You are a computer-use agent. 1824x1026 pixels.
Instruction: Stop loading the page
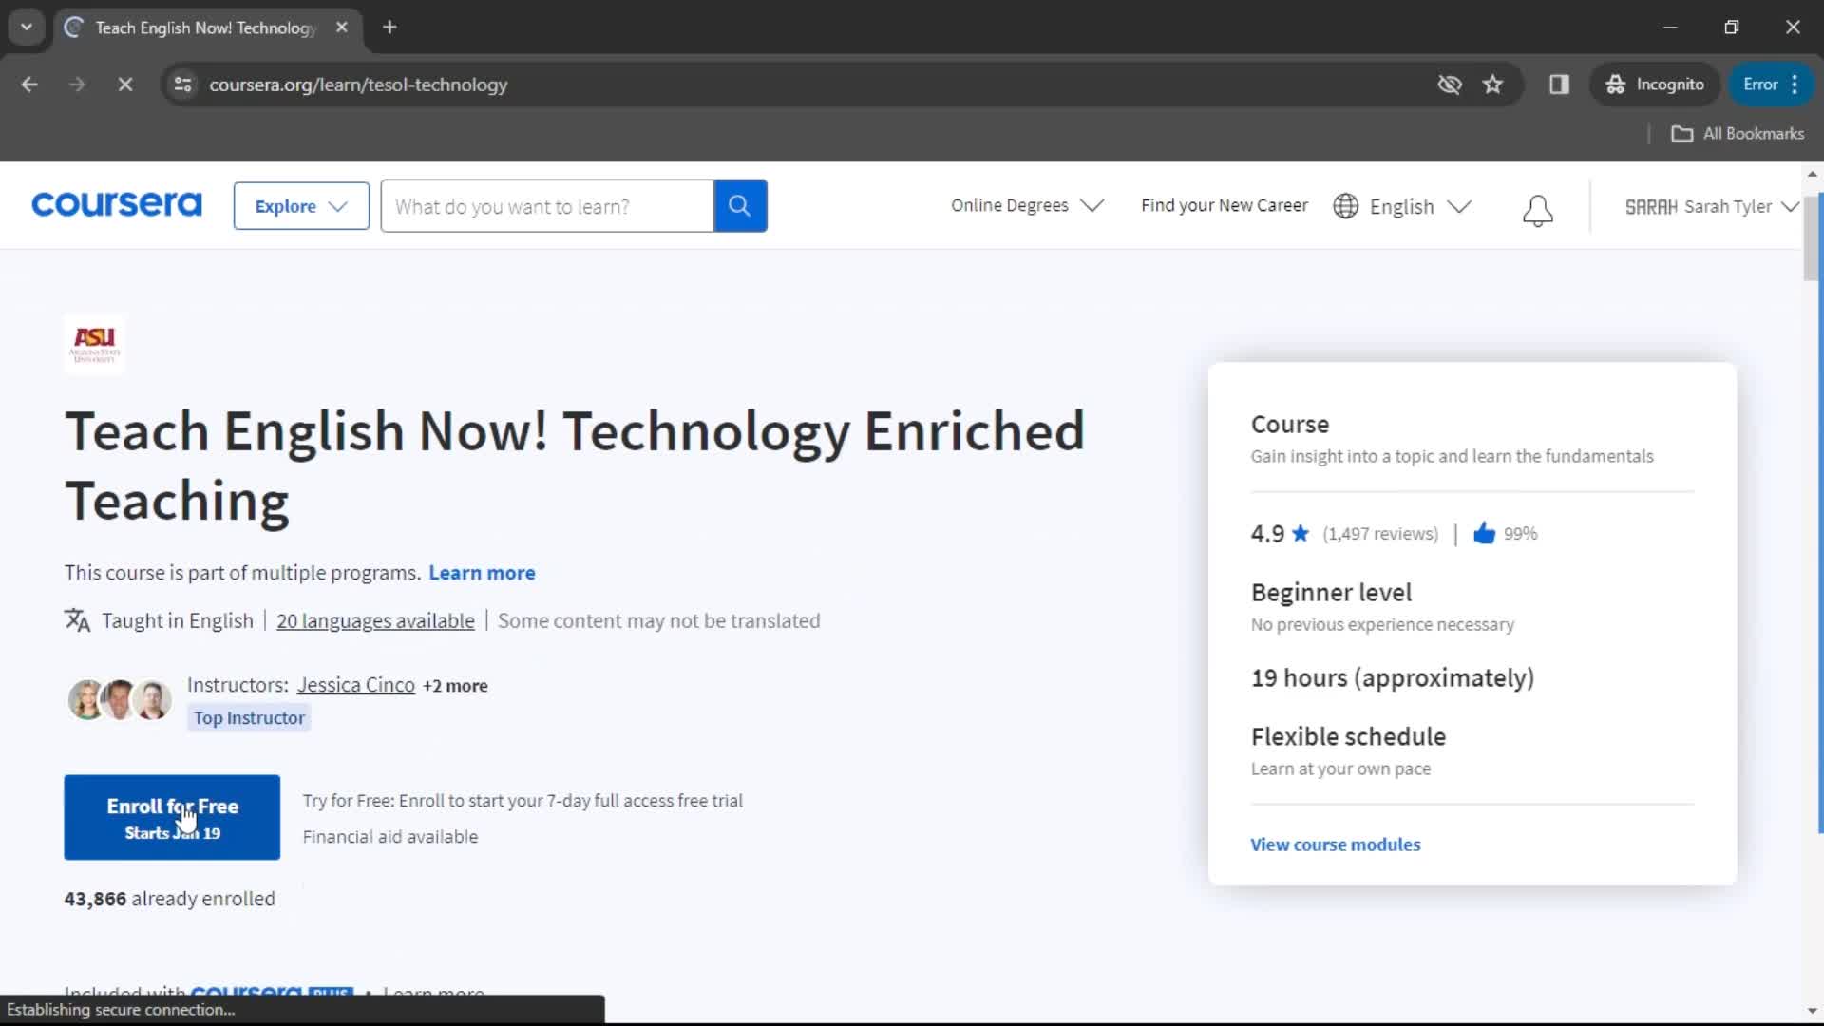pos(124,85)
